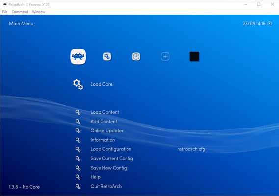The width and height of the screenshot is (279, 196).
Task: Click the Main Menu heading text
Action: click(x=21, y=24)
